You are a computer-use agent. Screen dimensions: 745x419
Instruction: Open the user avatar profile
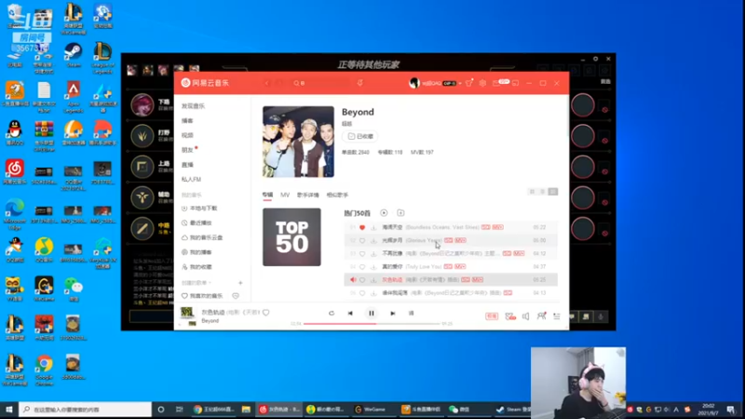coord(414,83)
